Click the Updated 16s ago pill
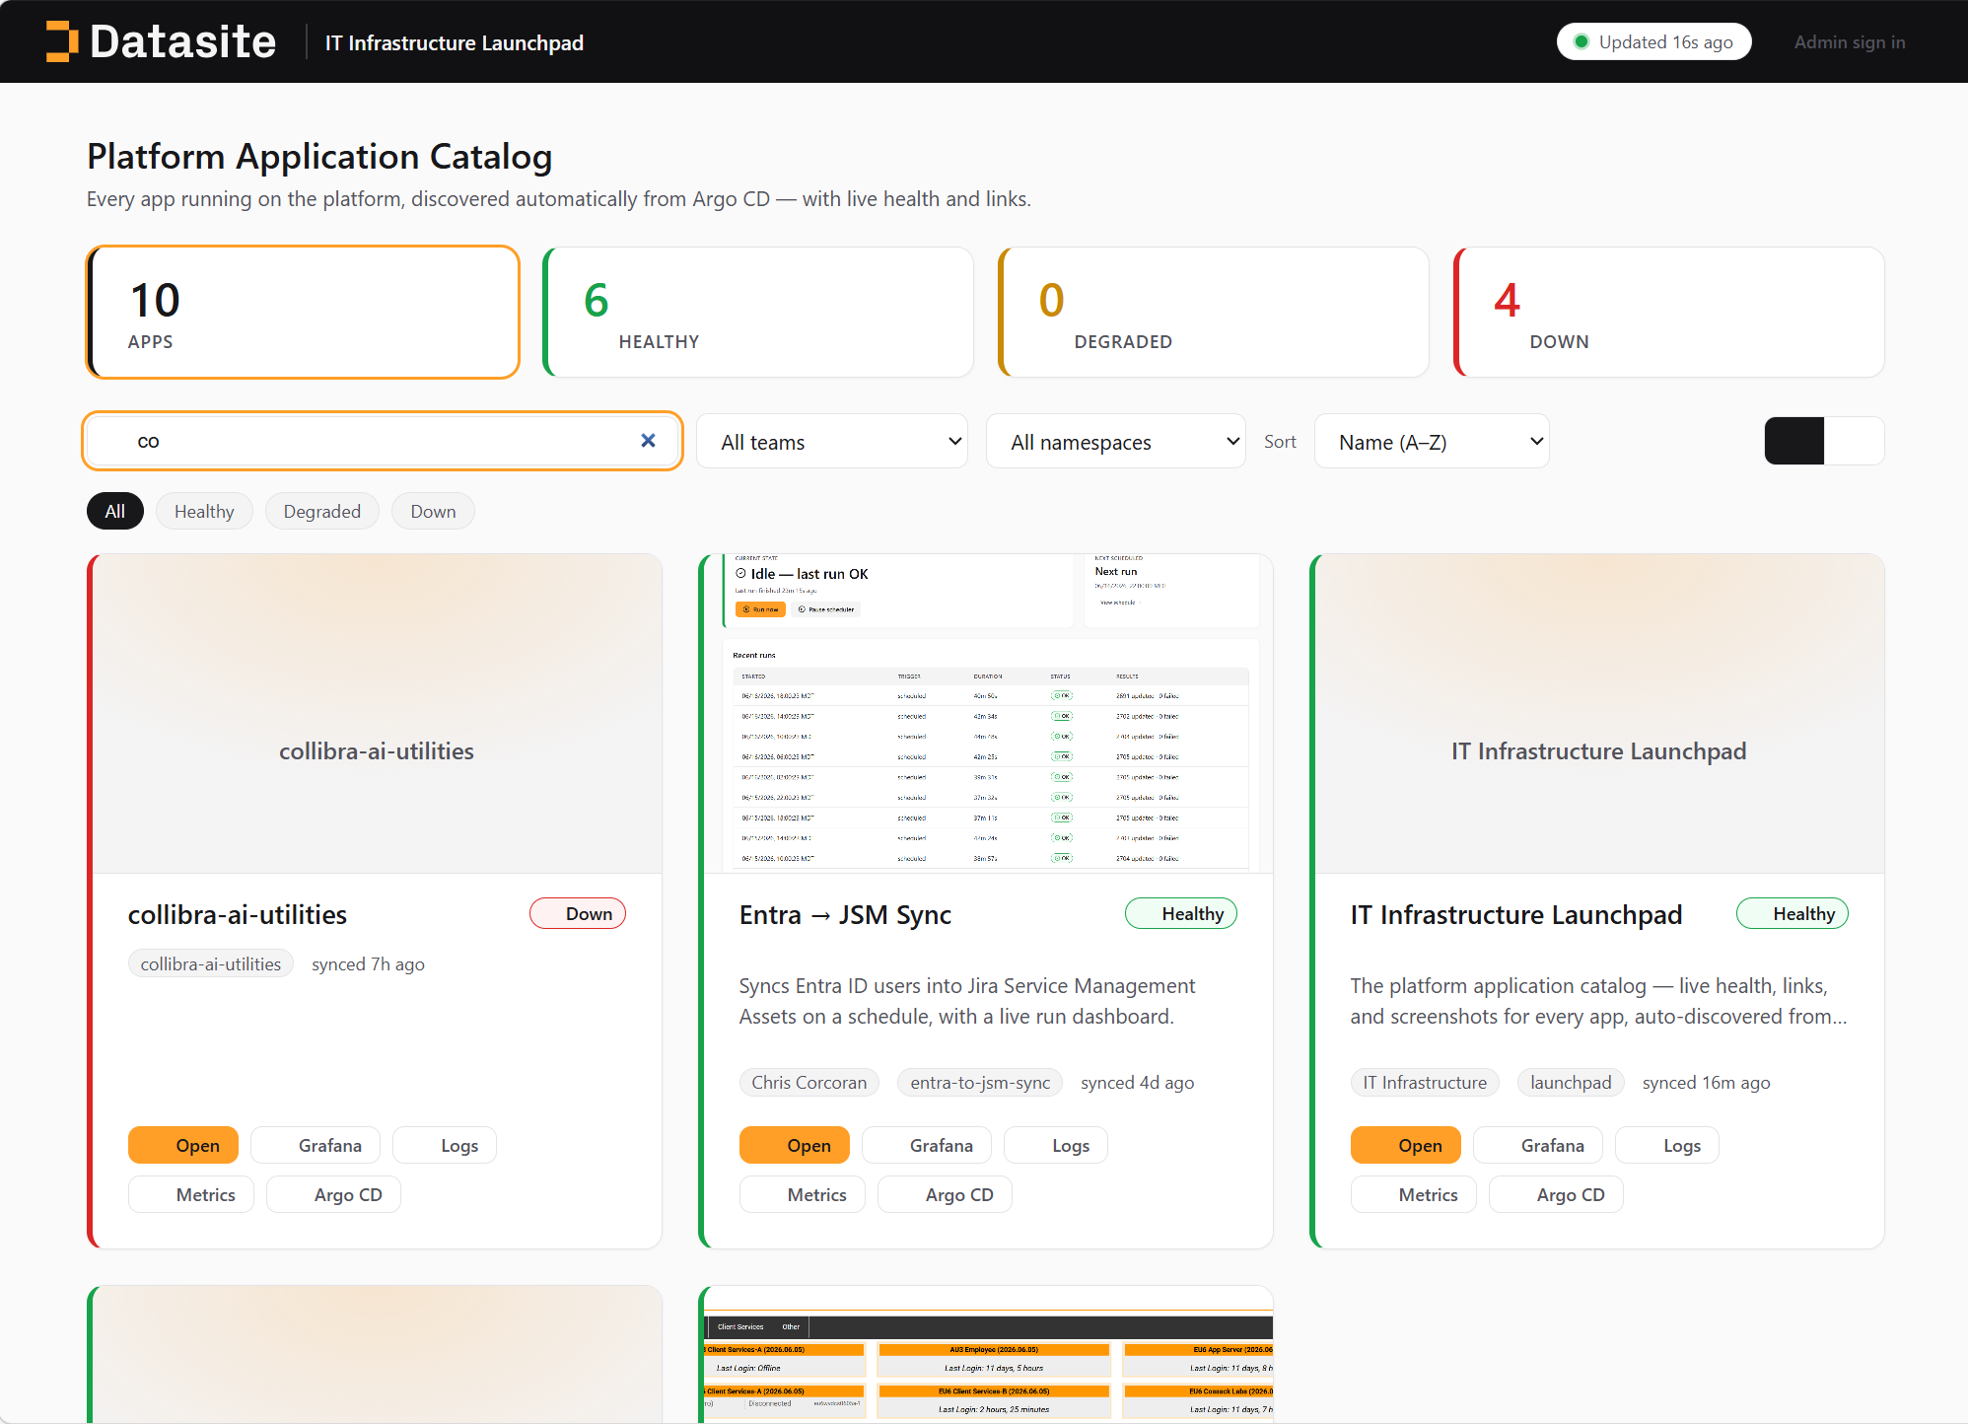This screenshot has width=1968, height=1424. [x=1653, y=41]
